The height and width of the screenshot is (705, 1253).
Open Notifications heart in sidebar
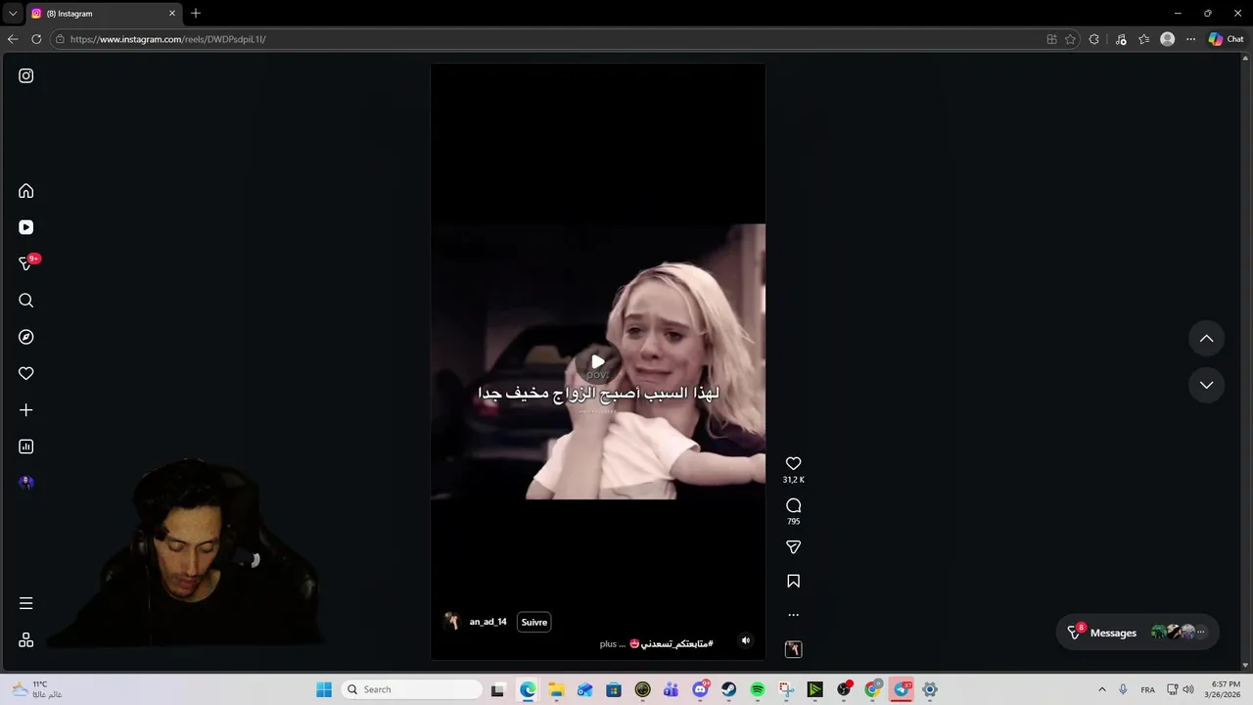26,373
